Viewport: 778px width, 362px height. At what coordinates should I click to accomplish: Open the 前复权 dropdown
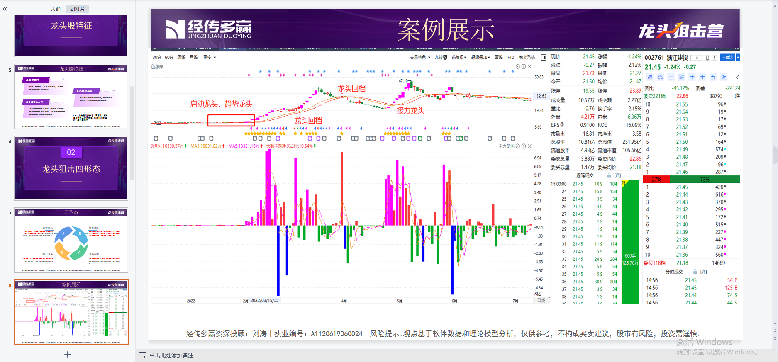point(459,57)
